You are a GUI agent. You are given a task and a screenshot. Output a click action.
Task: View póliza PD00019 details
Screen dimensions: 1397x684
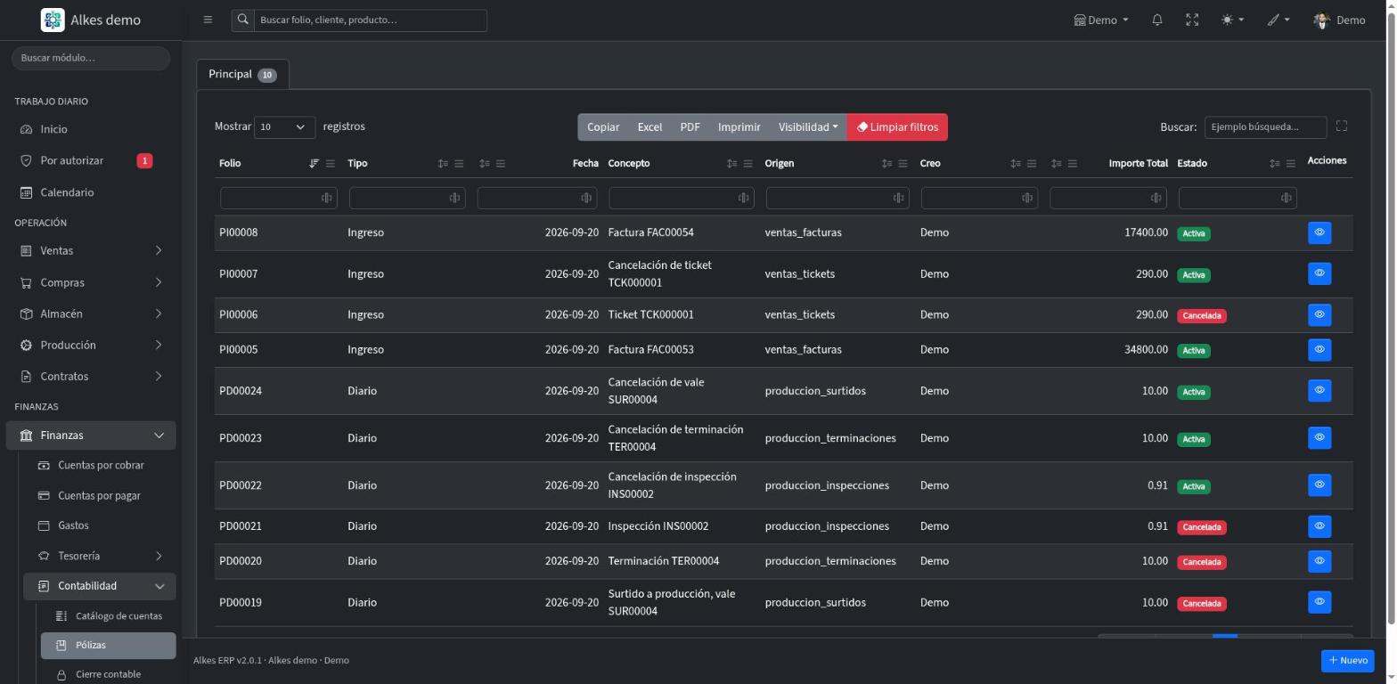(x=1319, y=602)
